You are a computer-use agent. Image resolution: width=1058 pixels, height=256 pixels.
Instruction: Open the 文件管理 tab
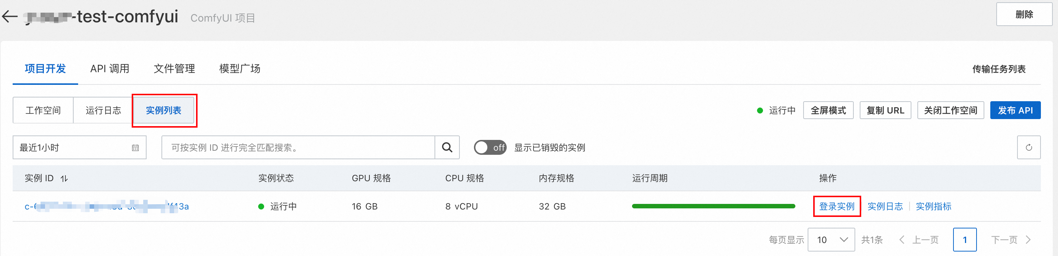click(174, 68)
